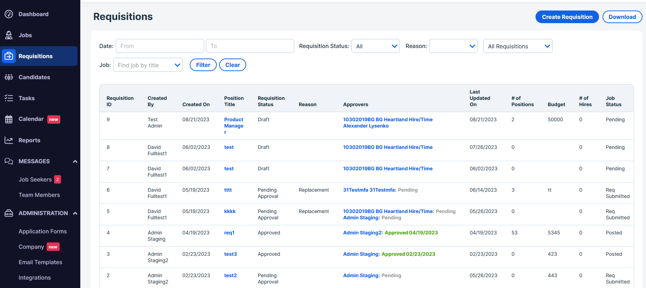Click the Requisitions sidebar icon
Image resolution: width=646 pixels, height=288 pixels.
click(9, 56)
